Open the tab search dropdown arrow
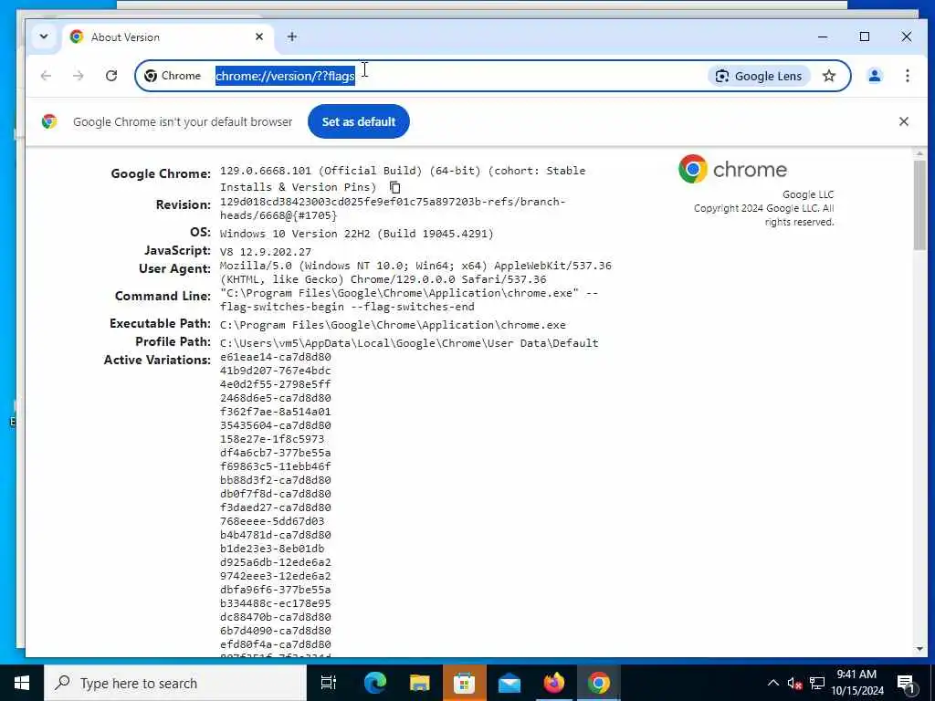 pos(44,37)
